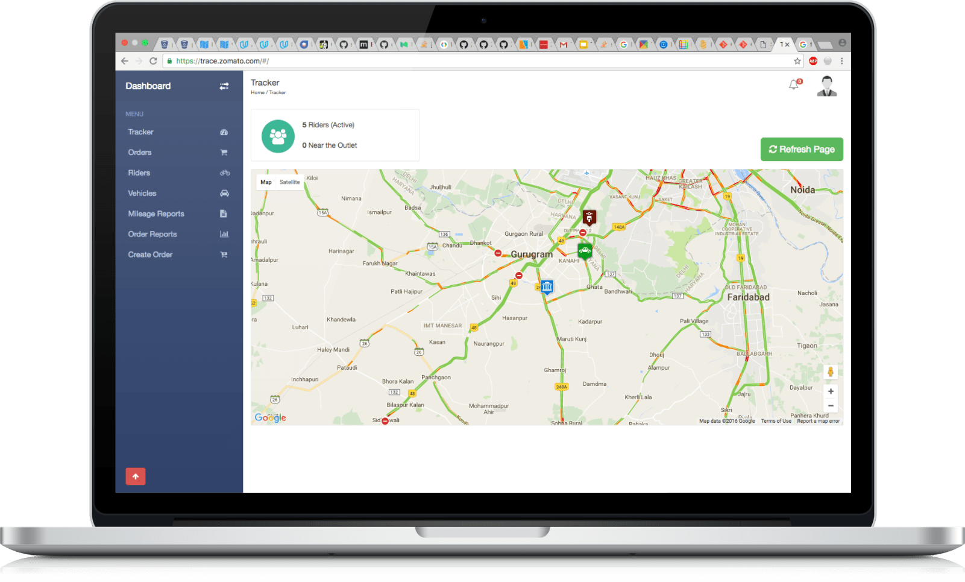This screenshot has width=965, height=582.
Task: Click the 0 Near the Outlet text
Action: point(330,145)
